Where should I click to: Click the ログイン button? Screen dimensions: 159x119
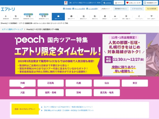[119, 3]
